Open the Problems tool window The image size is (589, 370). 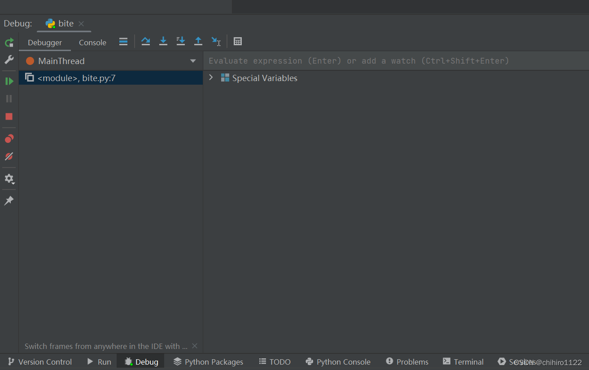tap(406, 361)
